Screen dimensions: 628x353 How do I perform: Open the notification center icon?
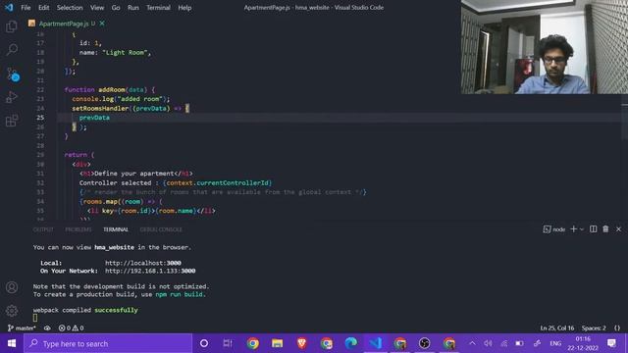click(611, 343)
